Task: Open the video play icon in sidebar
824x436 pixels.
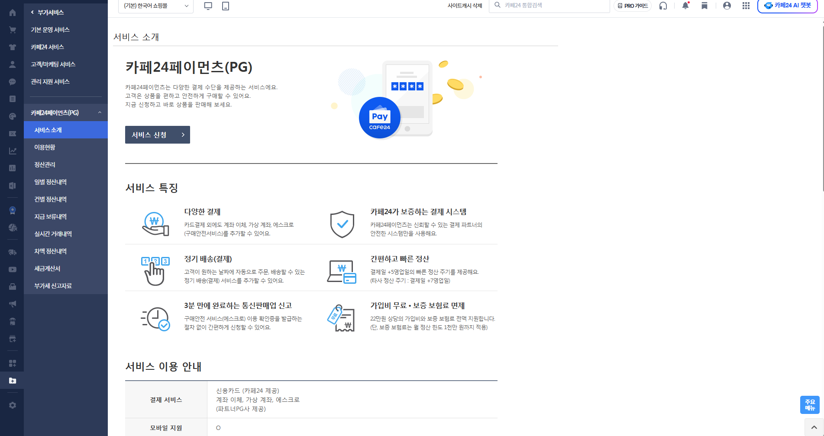Action: (x=12, y=269)
